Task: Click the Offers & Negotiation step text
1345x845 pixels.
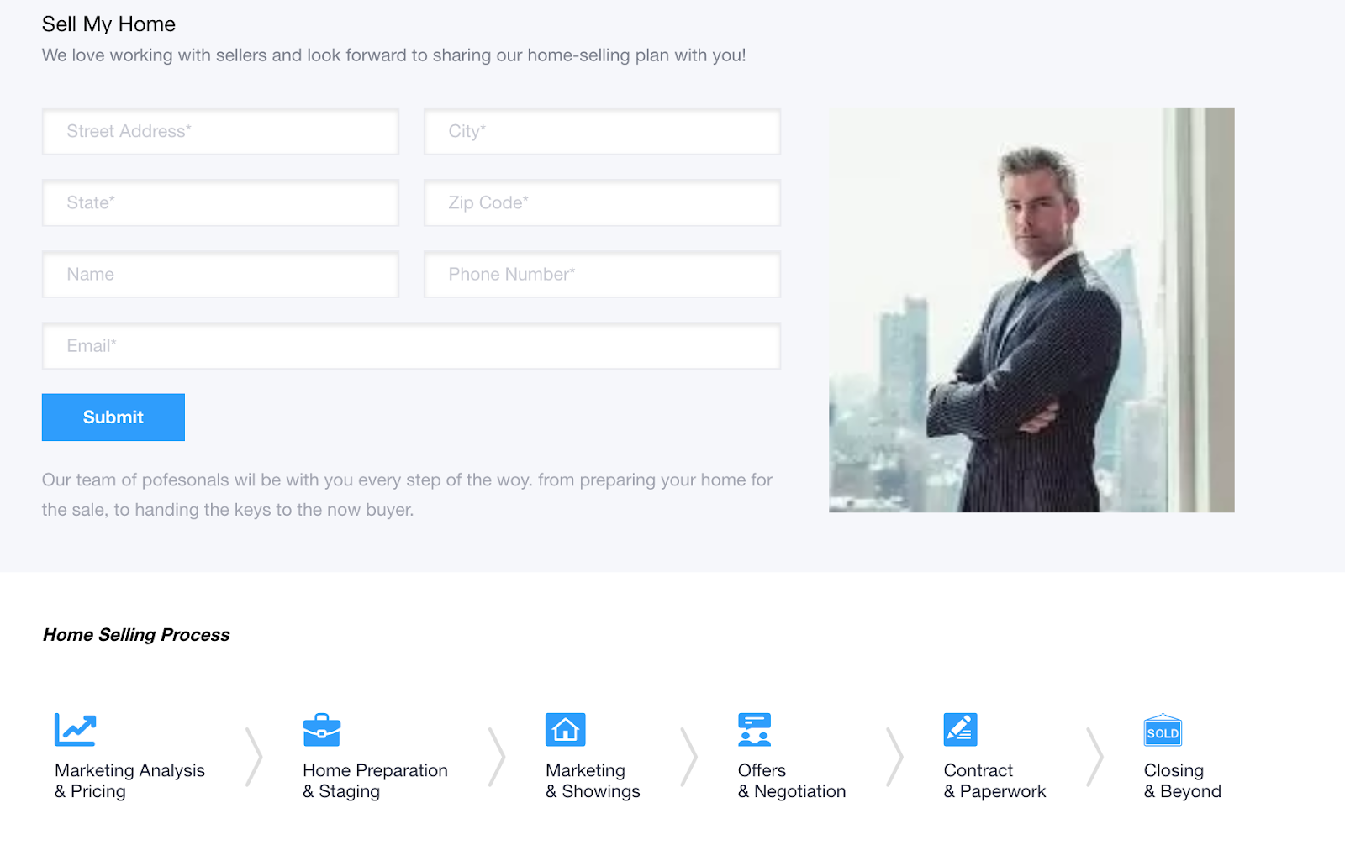Action: (x=791, y=780)
